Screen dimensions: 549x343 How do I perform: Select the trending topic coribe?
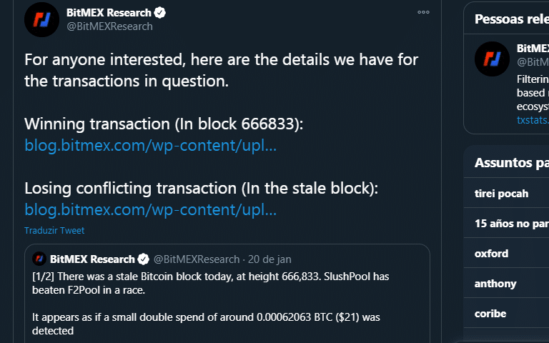[506, 313]
